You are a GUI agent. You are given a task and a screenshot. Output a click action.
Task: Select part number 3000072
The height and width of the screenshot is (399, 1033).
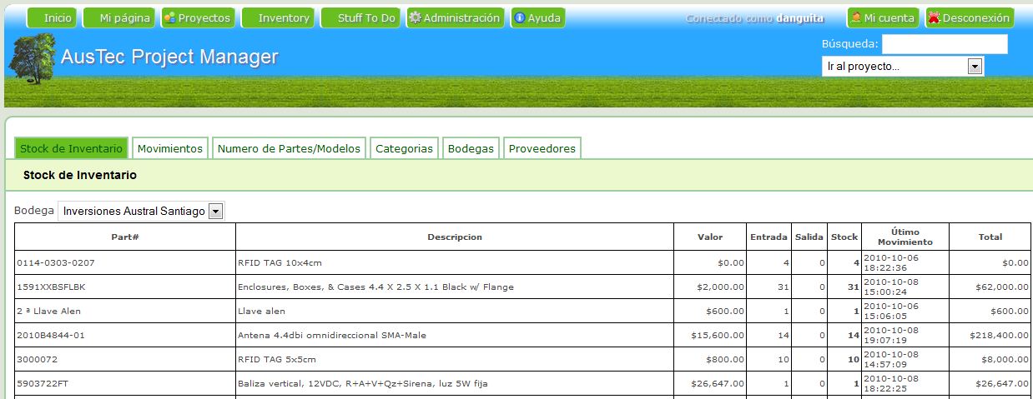pyautogui.click(x=36, y=360)
